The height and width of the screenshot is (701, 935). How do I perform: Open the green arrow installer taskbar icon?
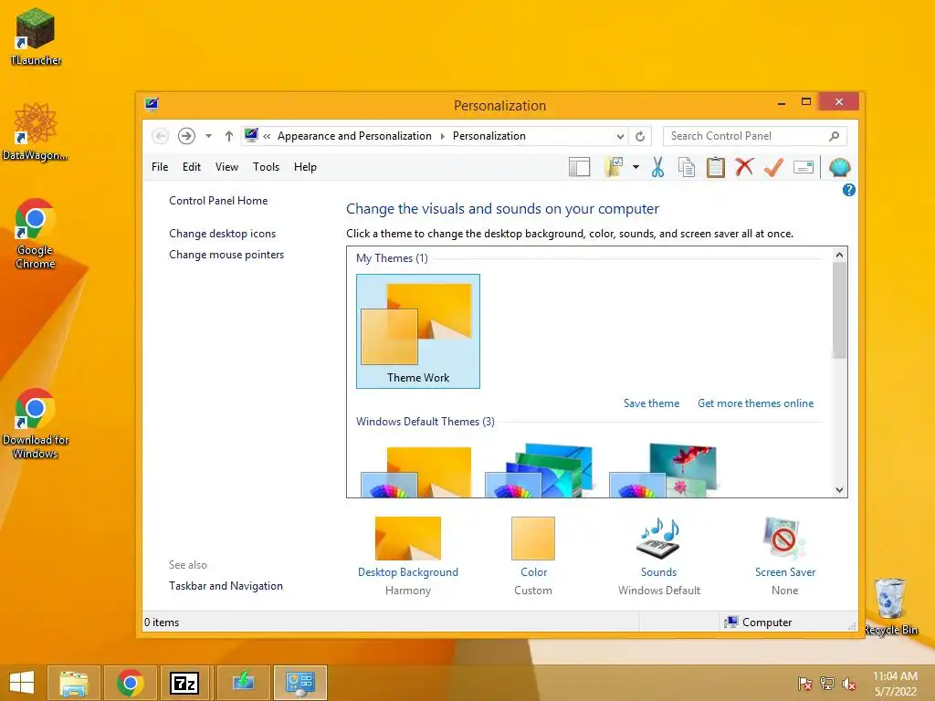click(243, 683)
